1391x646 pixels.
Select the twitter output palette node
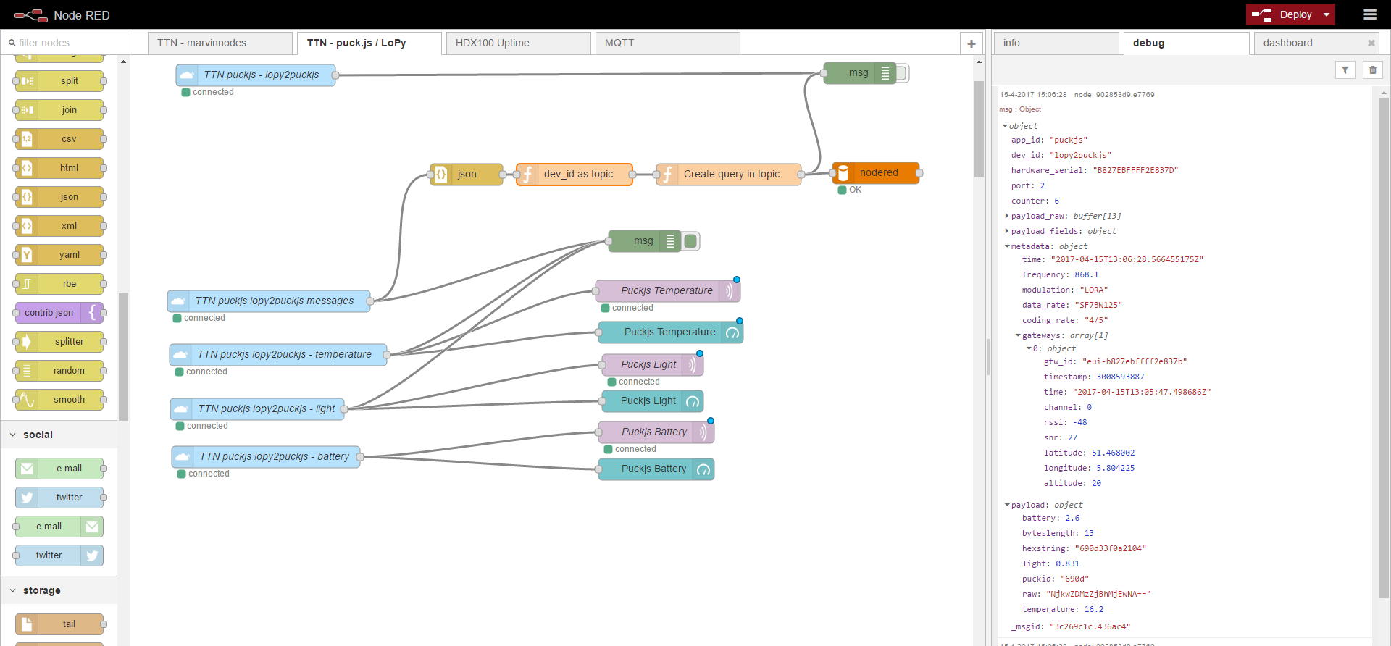pos(59,555)
